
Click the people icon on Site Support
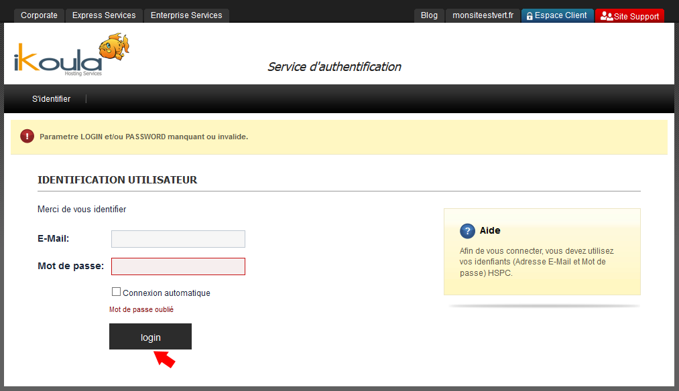[x=606, y=16]
